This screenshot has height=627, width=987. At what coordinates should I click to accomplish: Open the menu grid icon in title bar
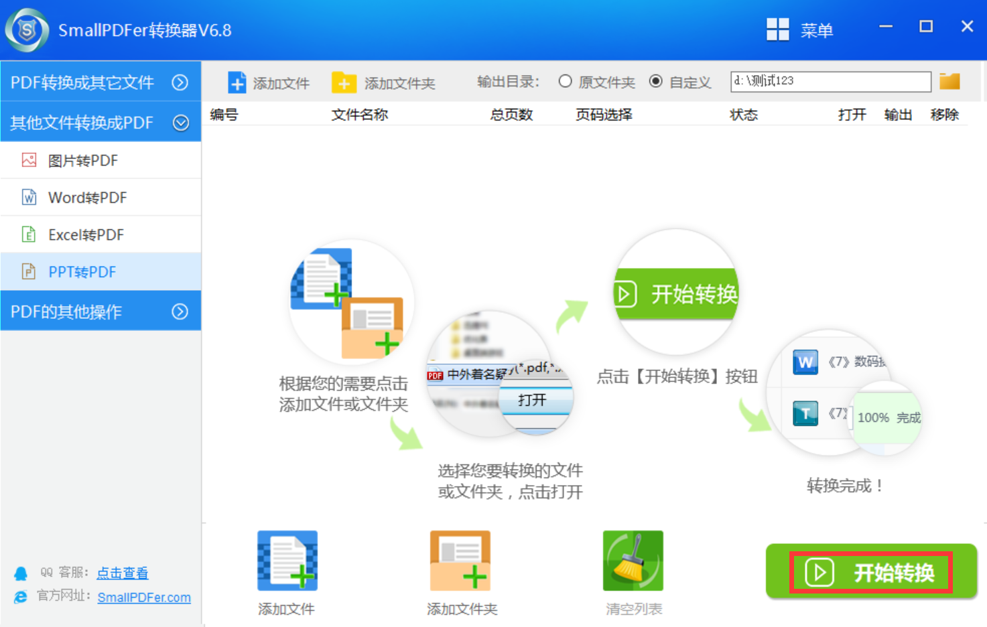pos(777,29)
